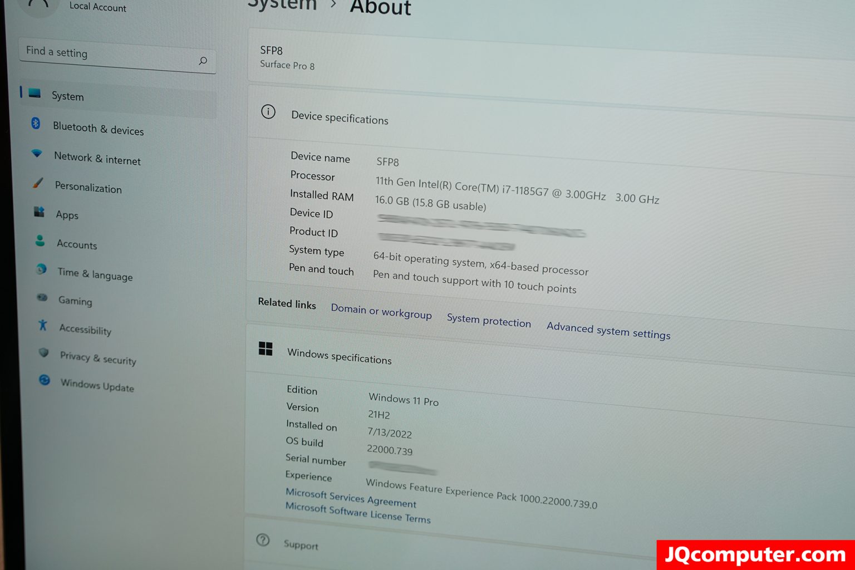Click the Gaming controller icon
The width and height of the screenshot is (855, 570).
click(42, 297)
